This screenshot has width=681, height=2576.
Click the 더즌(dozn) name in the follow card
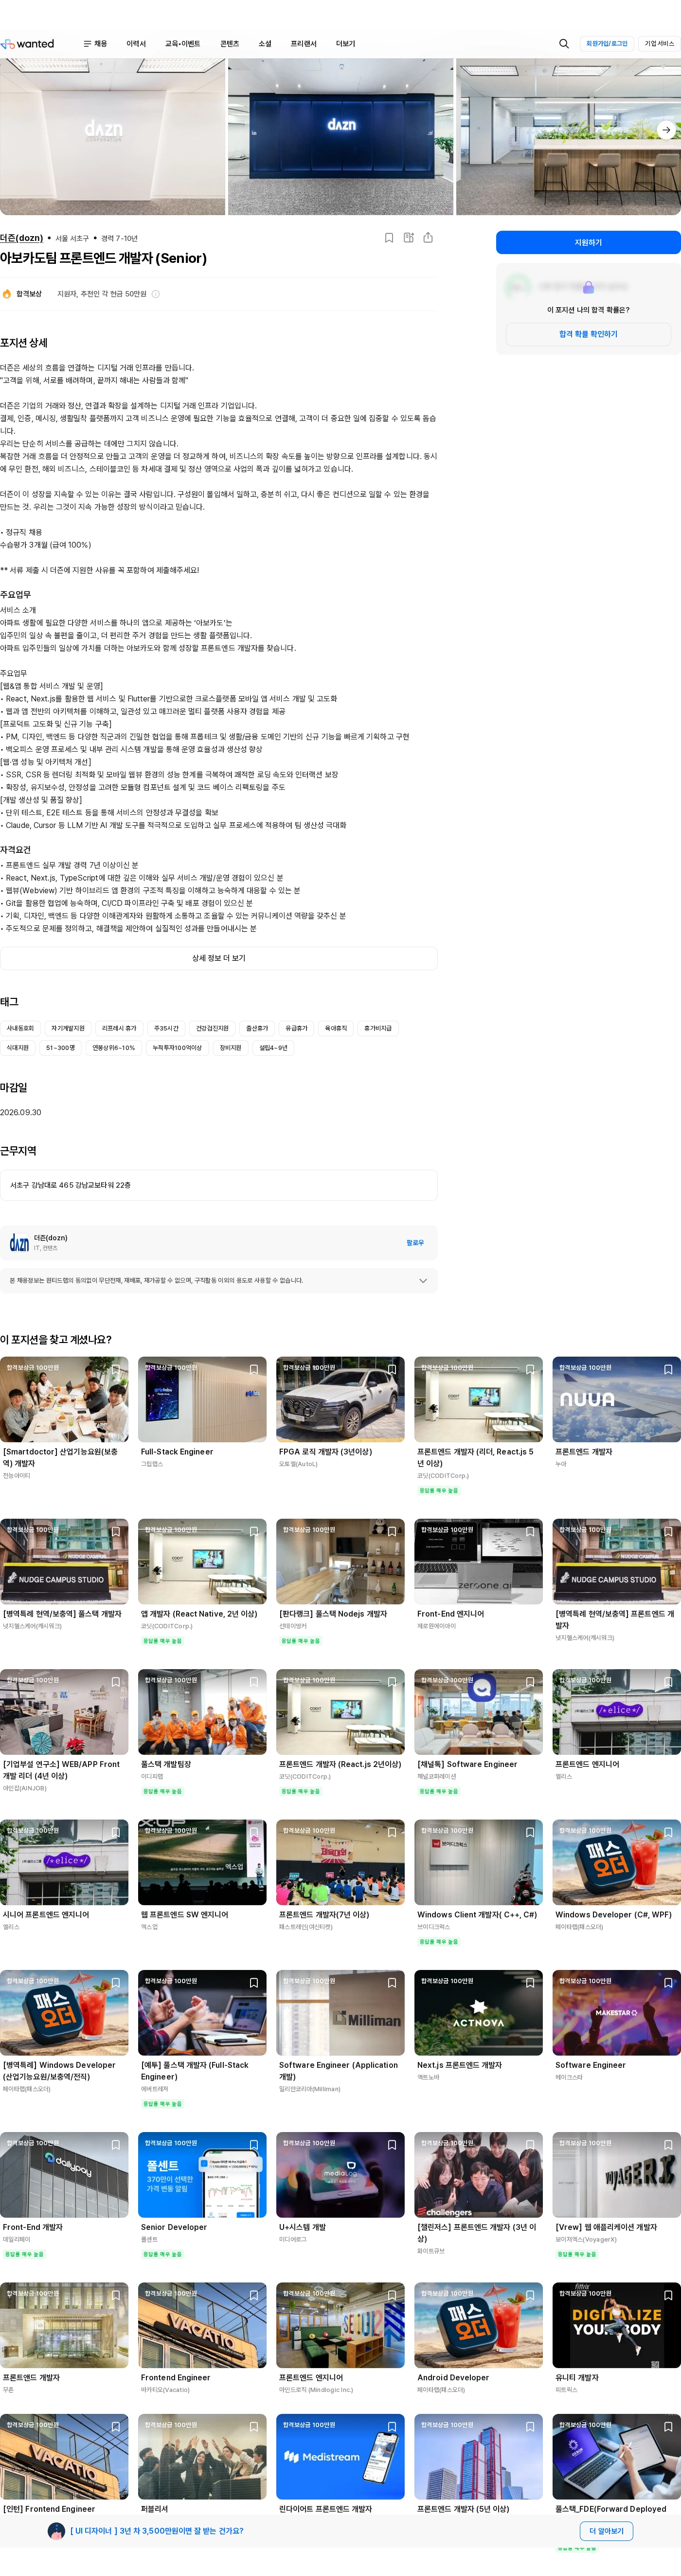(51, 1238)
